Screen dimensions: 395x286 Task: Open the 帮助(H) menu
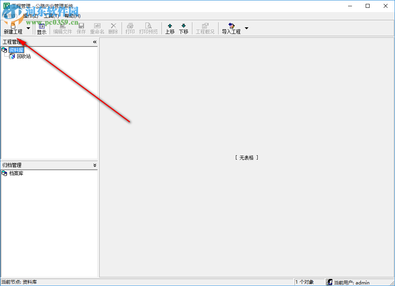click(x=73, y=16)
